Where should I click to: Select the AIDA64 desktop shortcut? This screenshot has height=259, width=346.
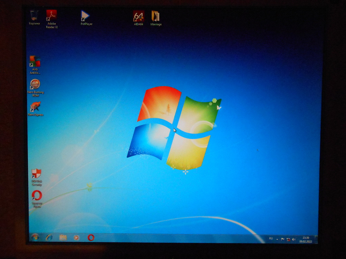tap(139, 18)
